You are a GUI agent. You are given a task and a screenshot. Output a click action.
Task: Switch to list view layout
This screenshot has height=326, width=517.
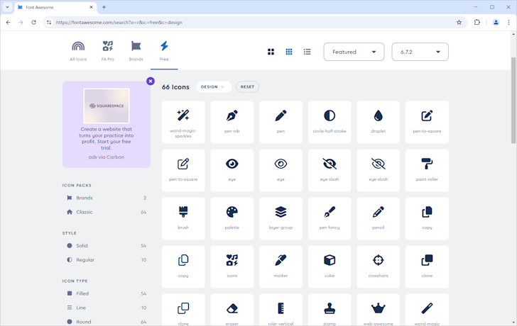point(307,52)
